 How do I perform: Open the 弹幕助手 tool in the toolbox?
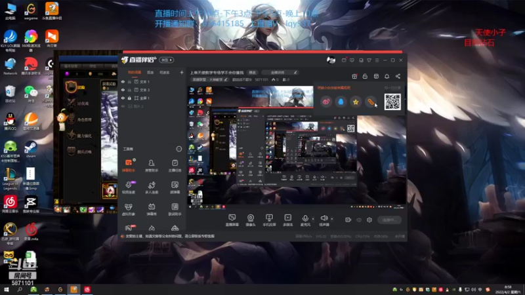[129, 166]
